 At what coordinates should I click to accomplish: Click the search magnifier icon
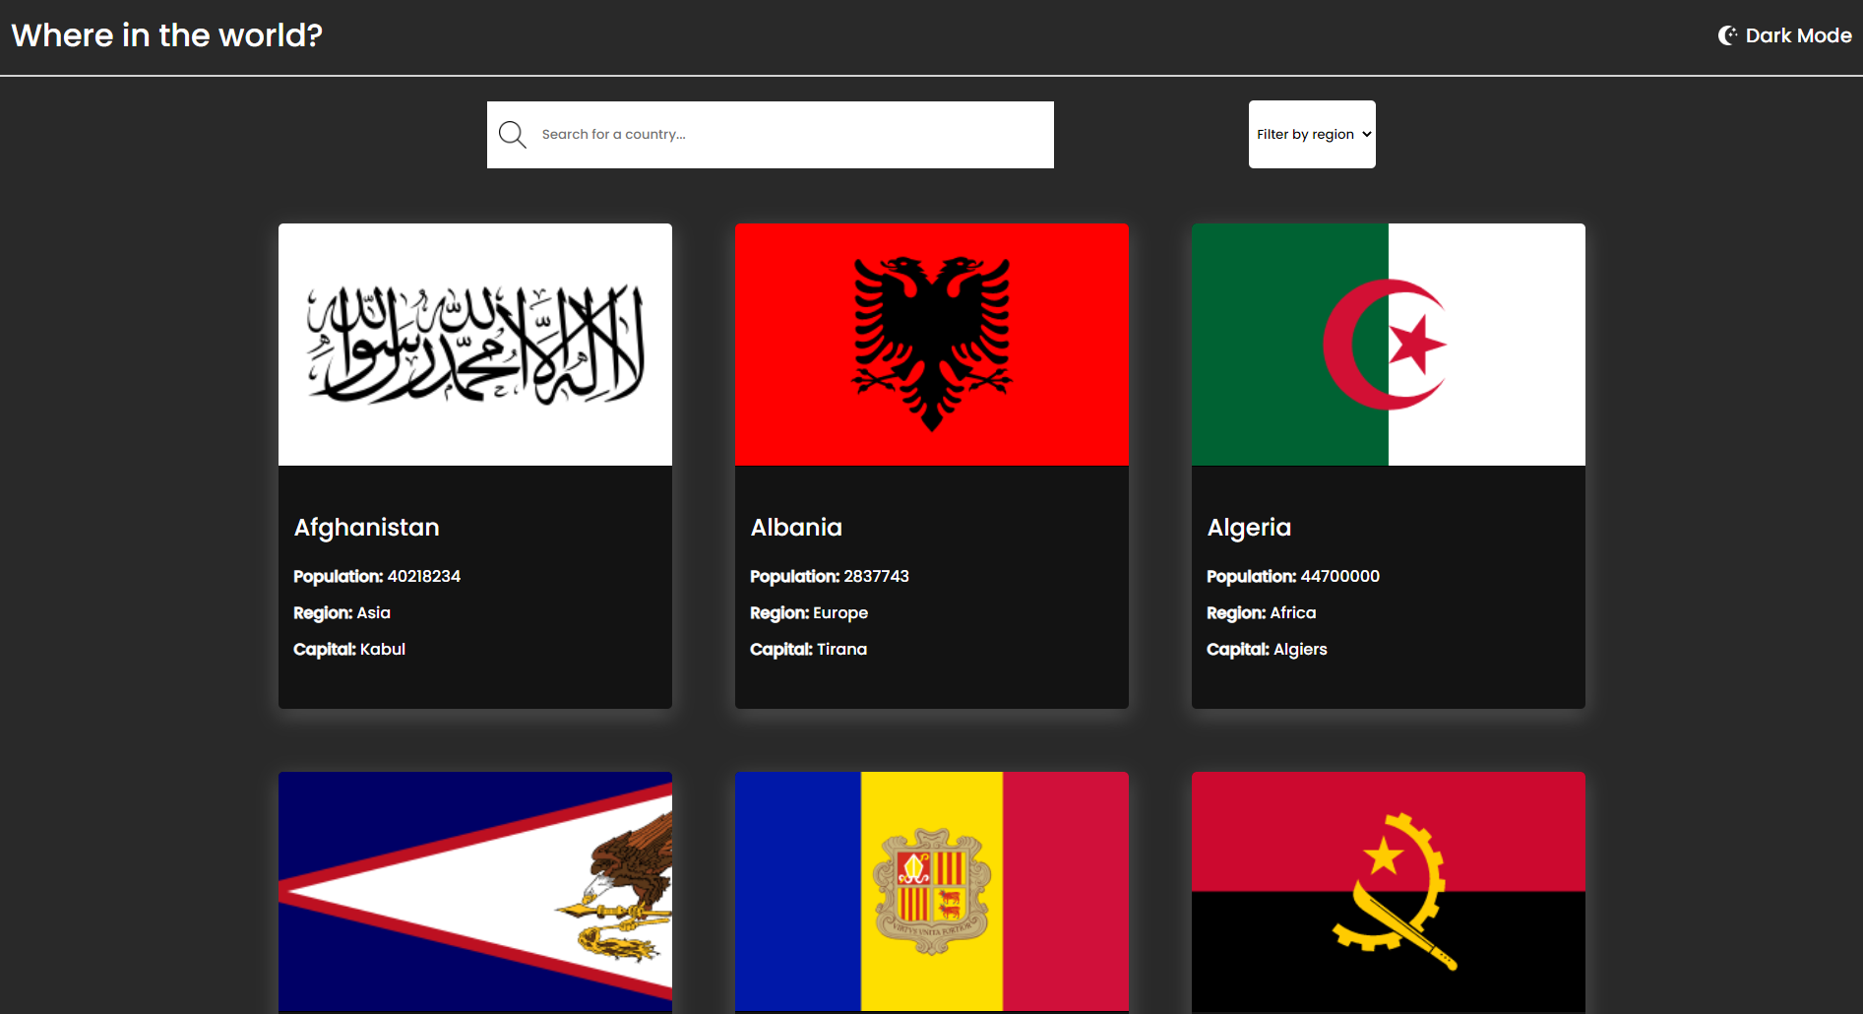(x=512, y=134)
